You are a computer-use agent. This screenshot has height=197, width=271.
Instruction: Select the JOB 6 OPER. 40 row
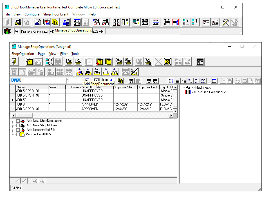pos(92,109)
